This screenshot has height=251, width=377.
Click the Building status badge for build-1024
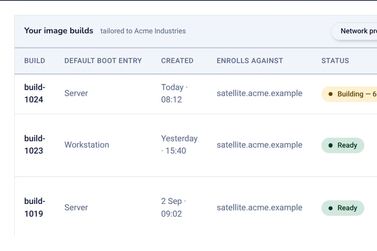(349, 94)
